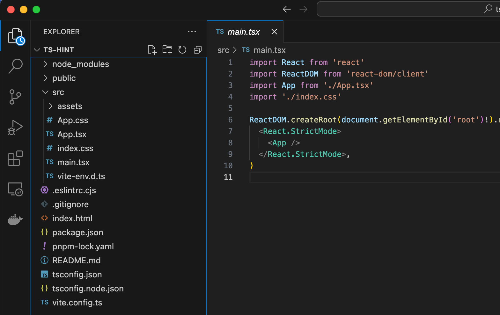Screen dimensions: 500x315
Task: Open App.tsx from the file tree
Action: [x=72, y=134]
